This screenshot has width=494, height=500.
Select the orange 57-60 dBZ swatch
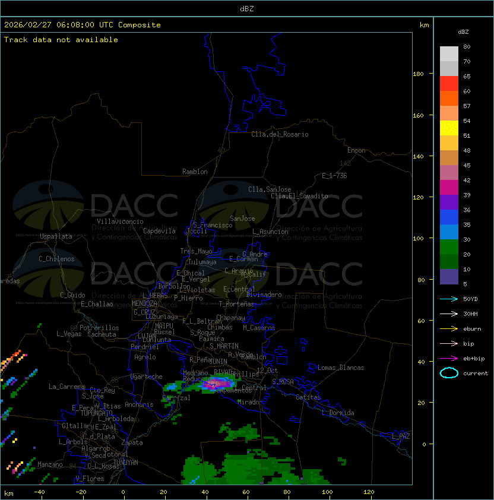(x=449, y=98)
